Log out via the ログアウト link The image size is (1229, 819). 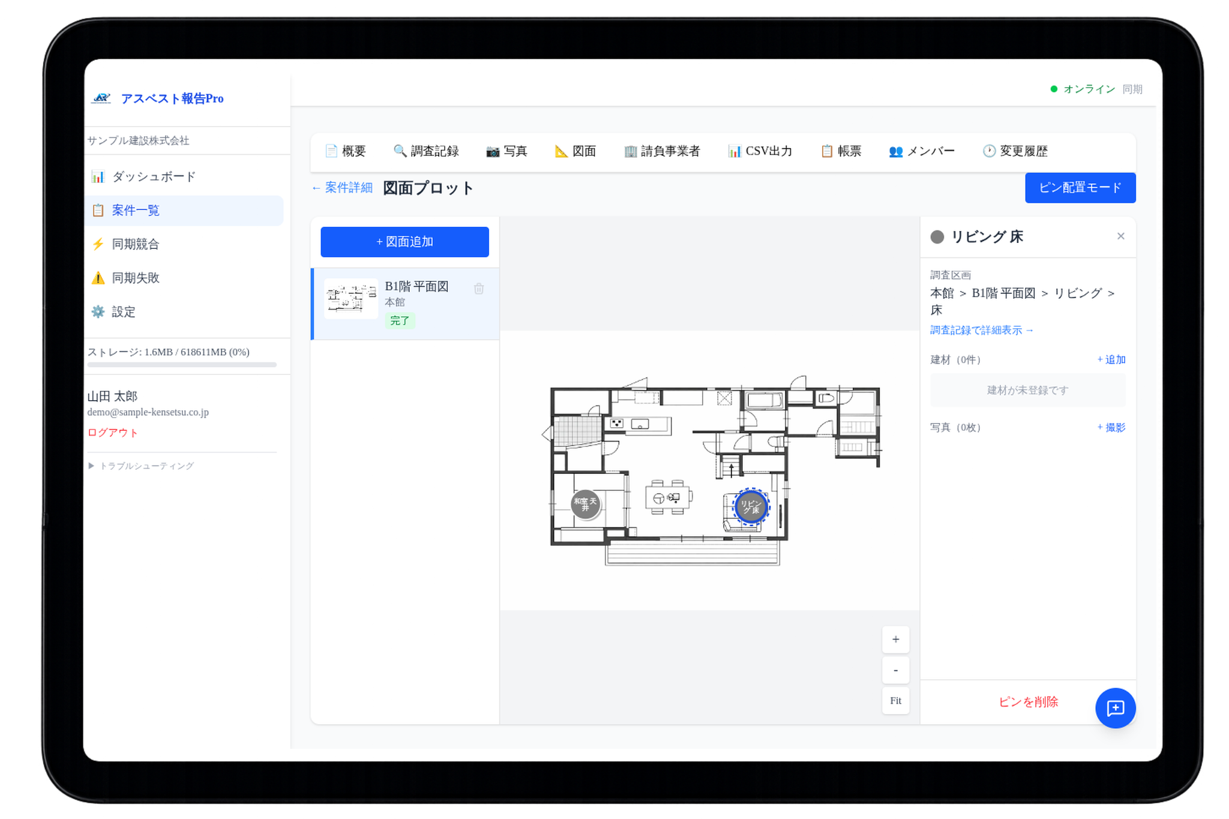(x=112, y=432)
